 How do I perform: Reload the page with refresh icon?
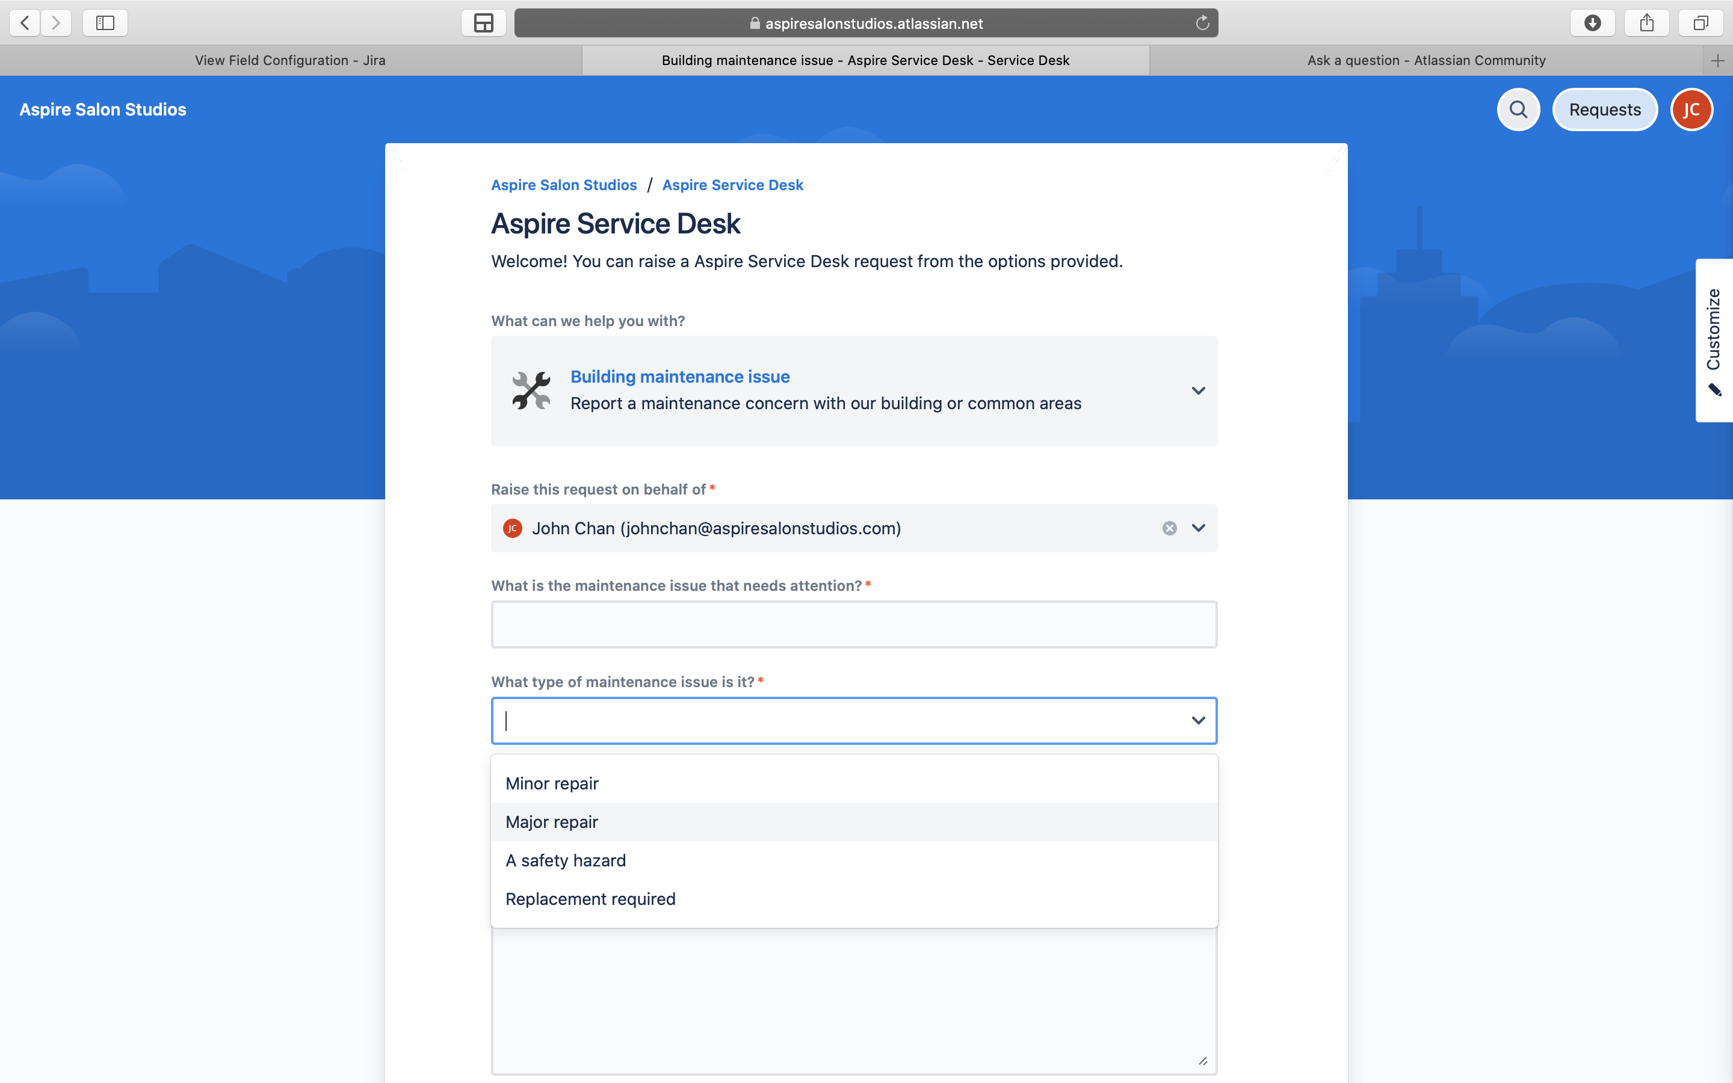tap(1202, 23)
